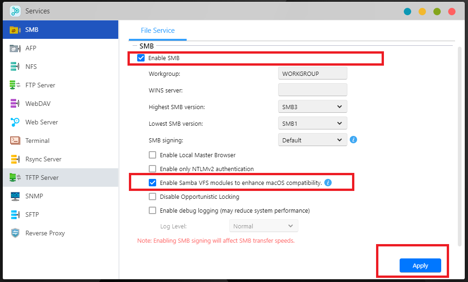Tick Enable only NTLMv2 authentication
The height and width of the screenshot is (282, 468).
(152, 169)
